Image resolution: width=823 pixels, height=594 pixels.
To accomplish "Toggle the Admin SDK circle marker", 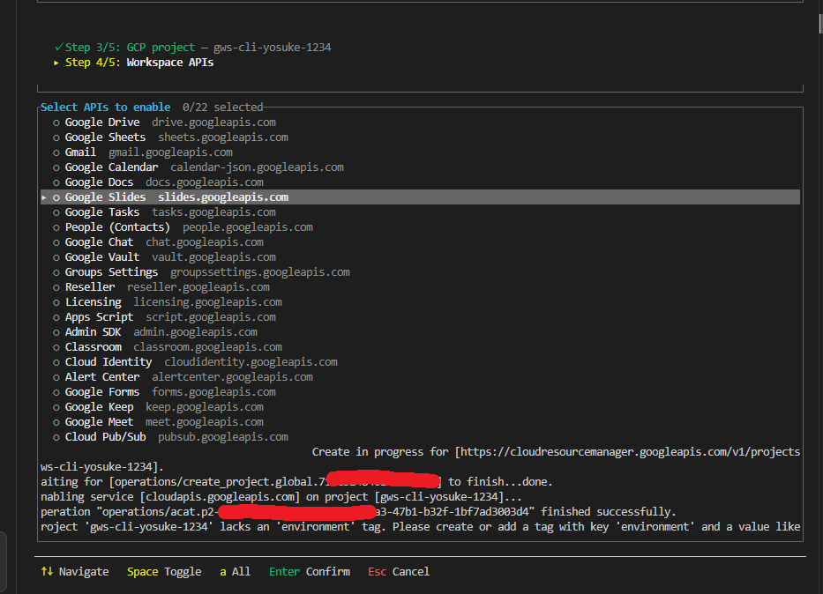I will 56,332.
